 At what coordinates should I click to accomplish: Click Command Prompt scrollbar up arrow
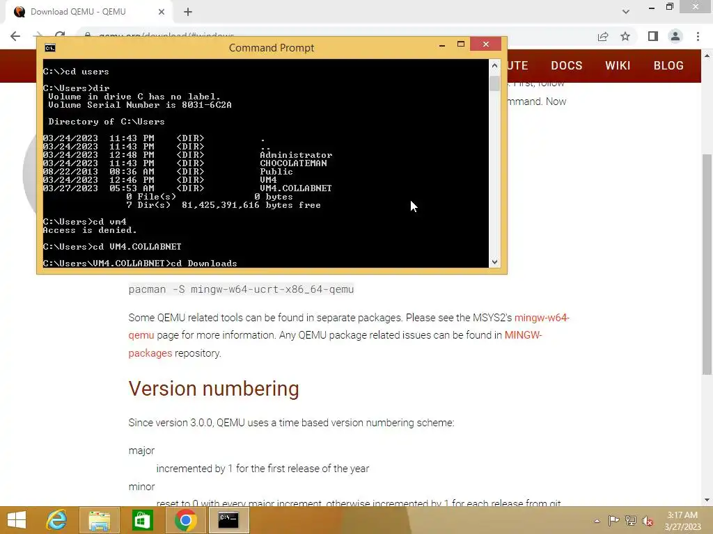(x=495, y=66)
